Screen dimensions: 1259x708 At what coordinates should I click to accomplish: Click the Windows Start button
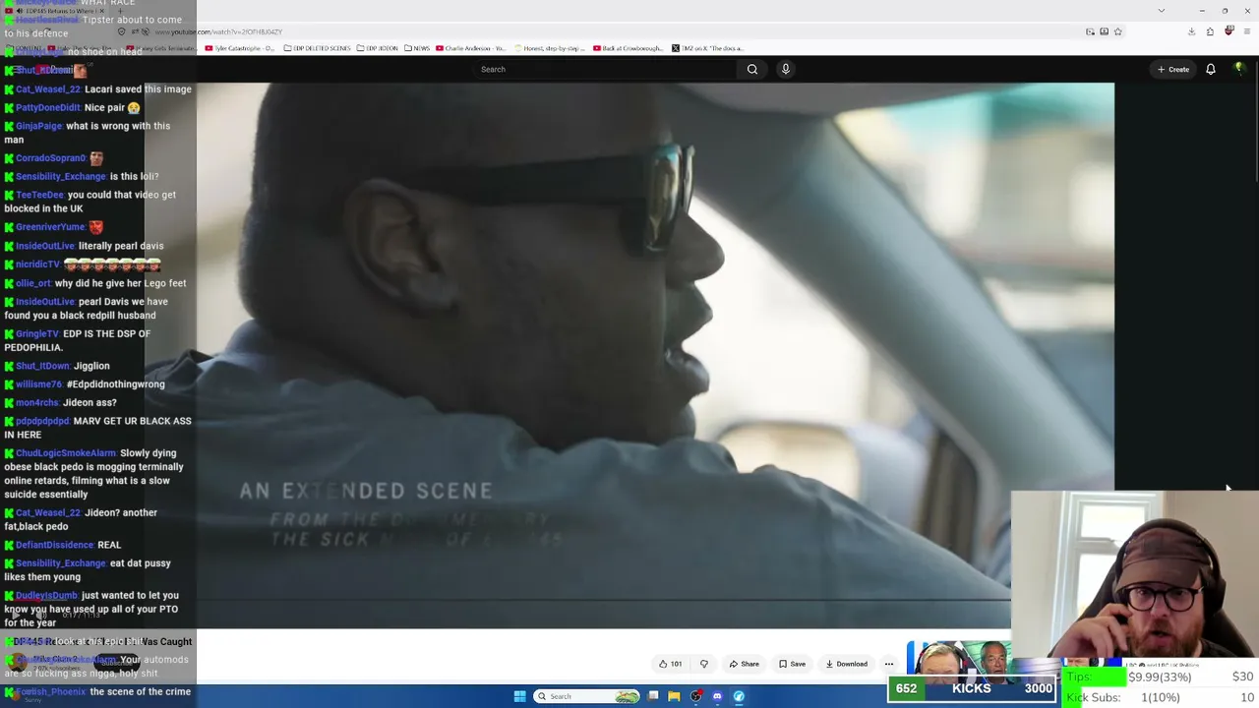tap(519, 696)
